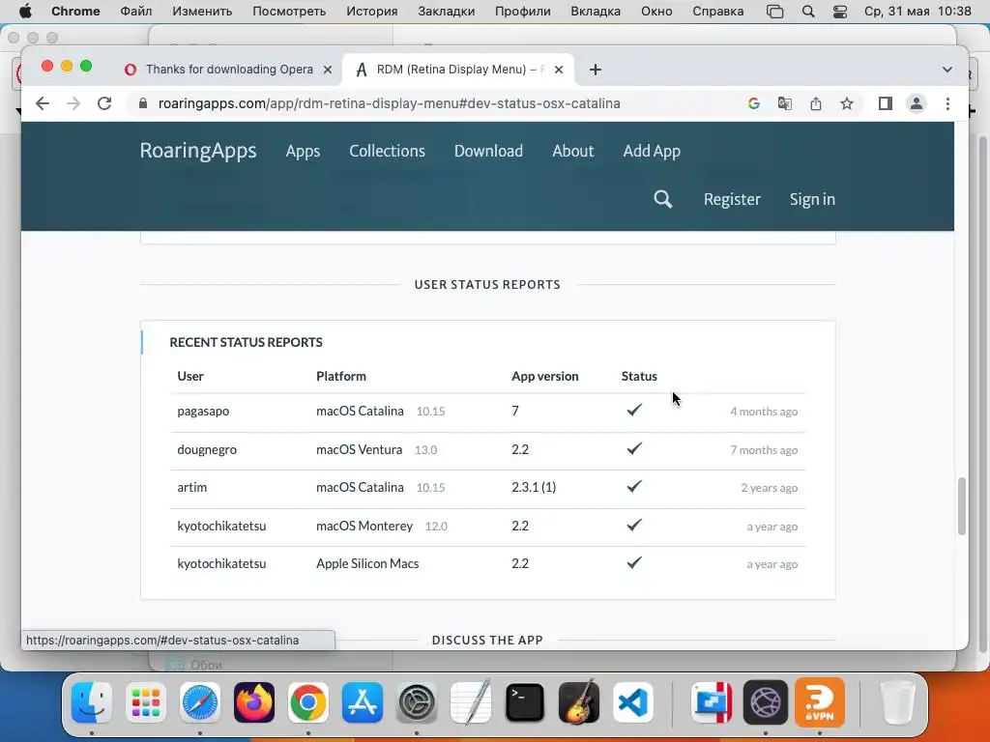The width and height of the screenshot is (990, 742).
Task: Go to RoaringApps home logo
Action: click(198, 151)
